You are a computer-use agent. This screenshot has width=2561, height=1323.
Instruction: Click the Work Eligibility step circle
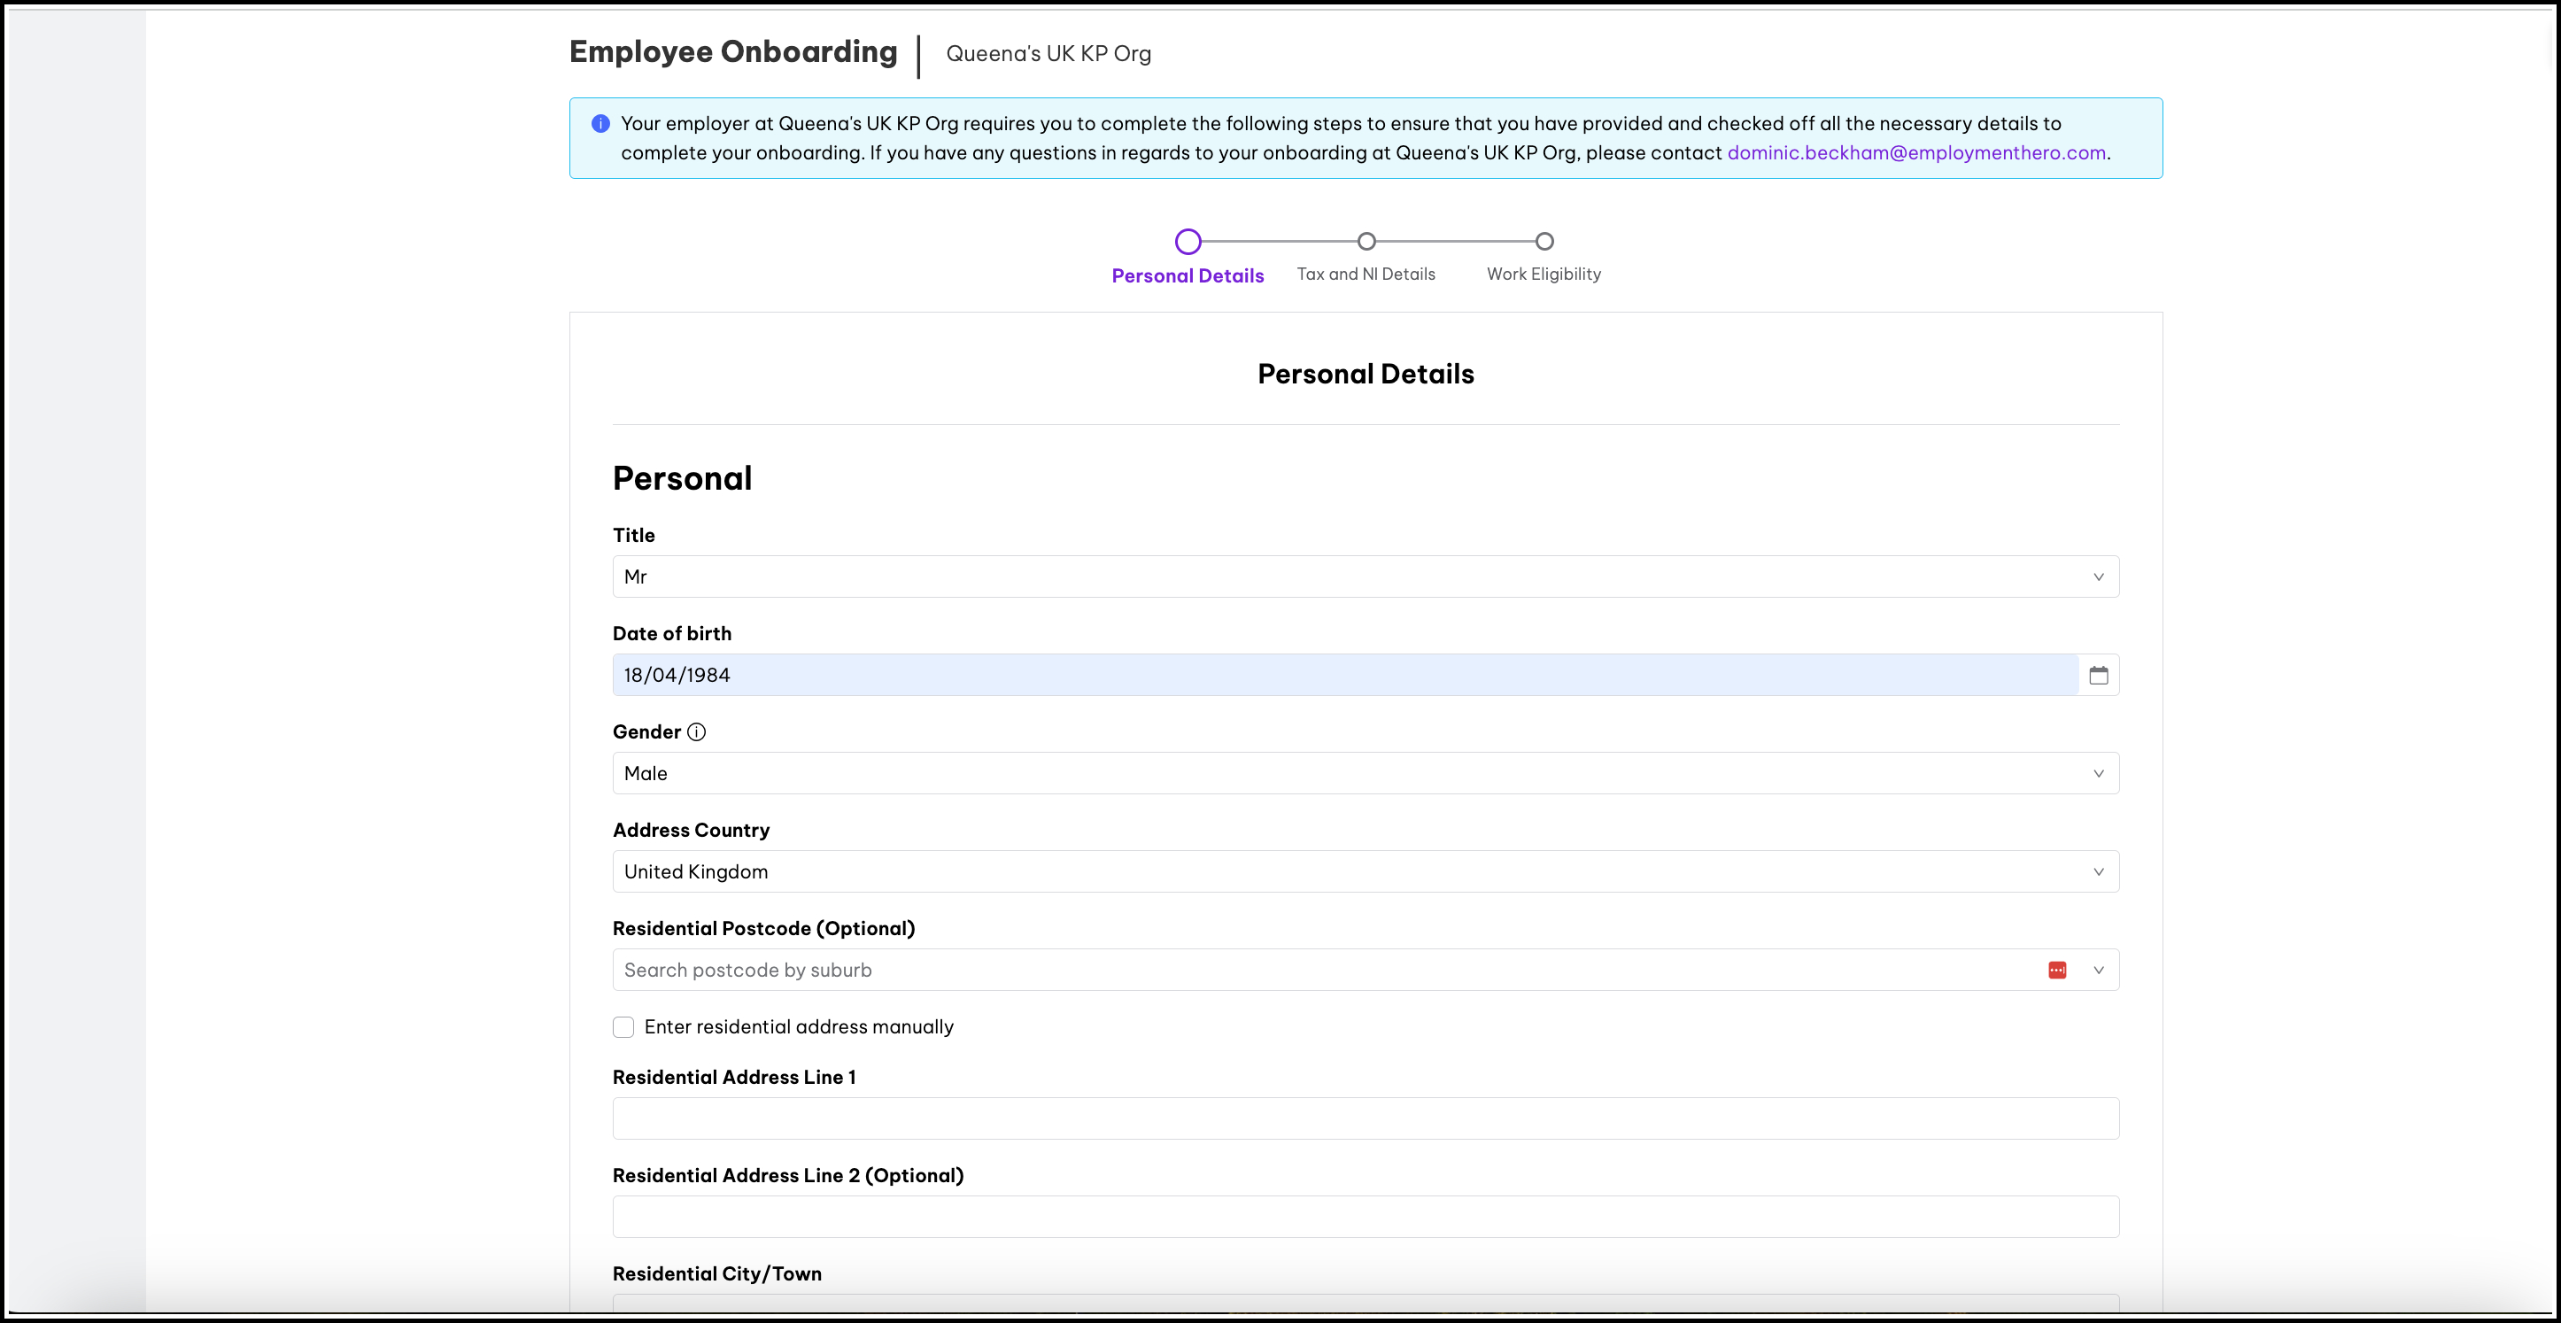tap(1544, 242)
